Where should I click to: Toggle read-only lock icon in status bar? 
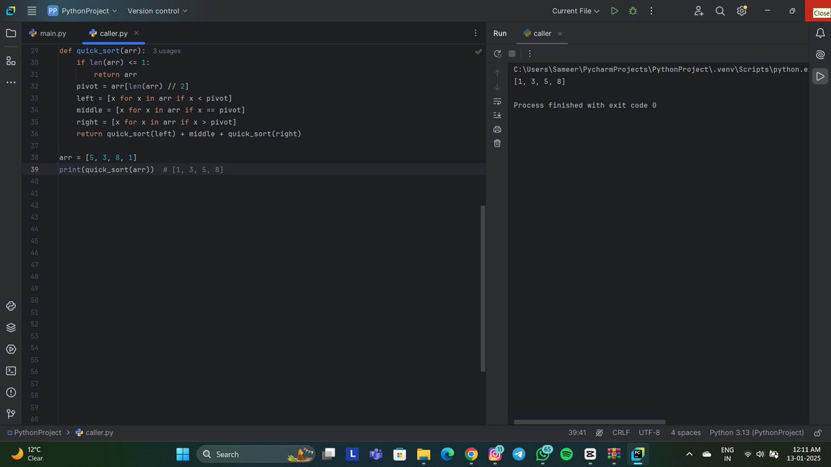817,432
